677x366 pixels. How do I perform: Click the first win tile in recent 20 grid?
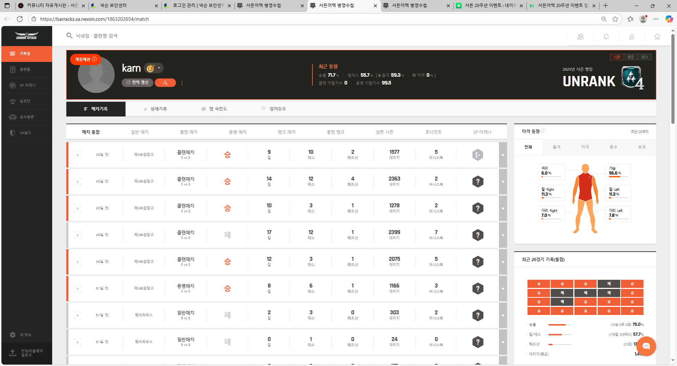point(538,284)
